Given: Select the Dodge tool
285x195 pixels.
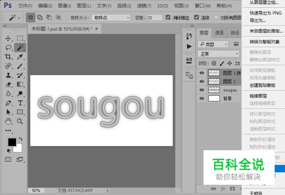Looking at the screenshot, I should tap(20, 94).
